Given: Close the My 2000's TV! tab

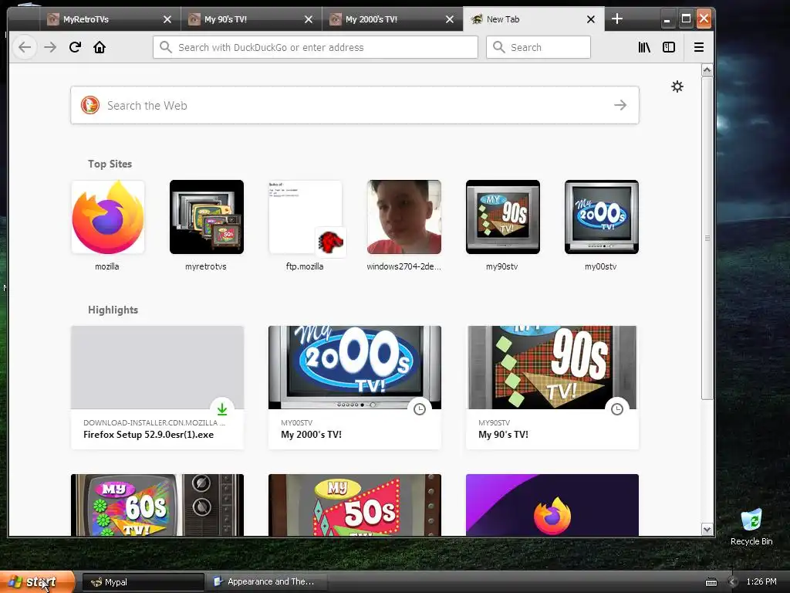Looking at the screenshot, I should (450, 19).
